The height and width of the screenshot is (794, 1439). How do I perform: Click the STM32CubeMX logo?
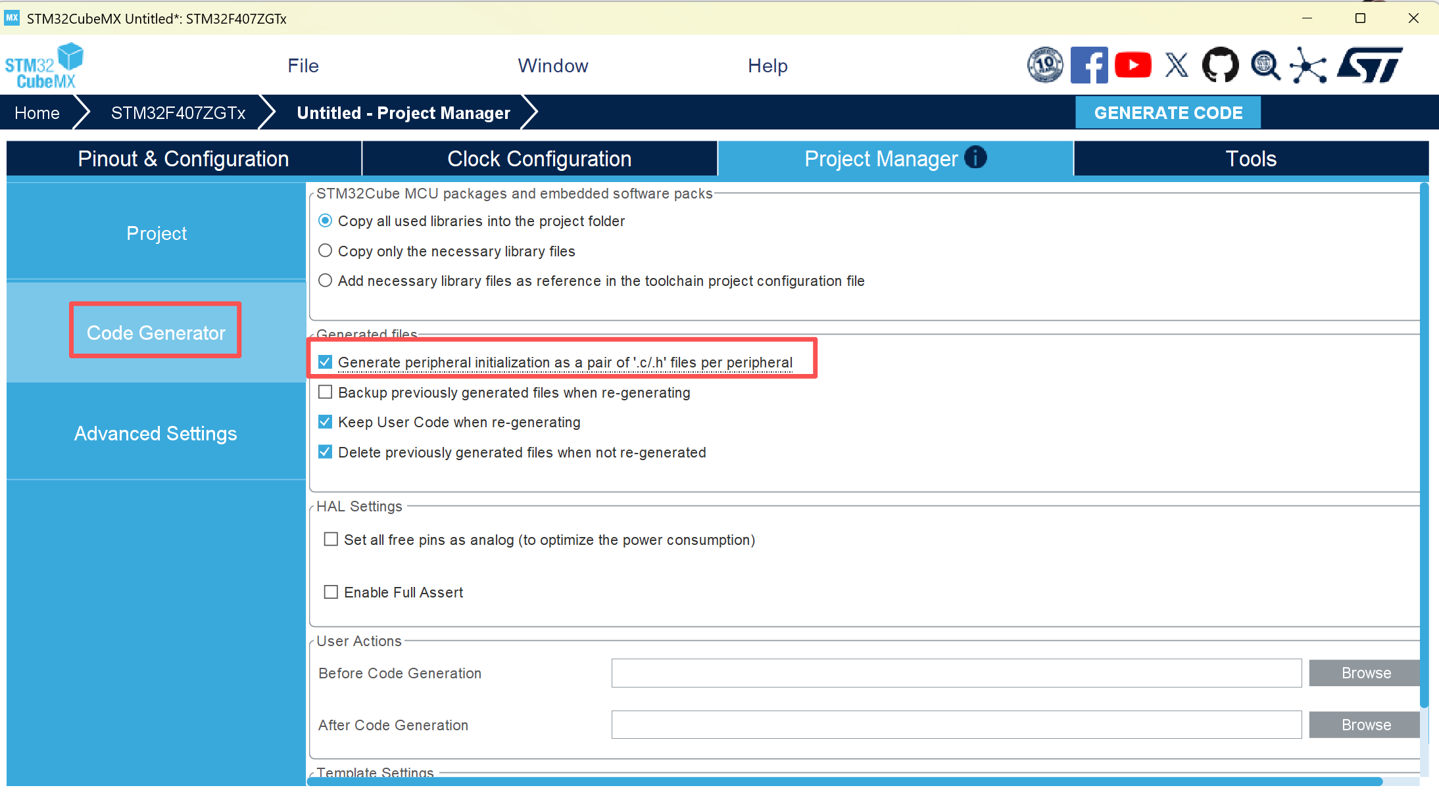pyautogui.click(x=44, y=66)
